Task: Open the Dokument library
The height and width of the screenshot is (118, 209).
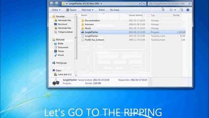Action: [63, 48]
